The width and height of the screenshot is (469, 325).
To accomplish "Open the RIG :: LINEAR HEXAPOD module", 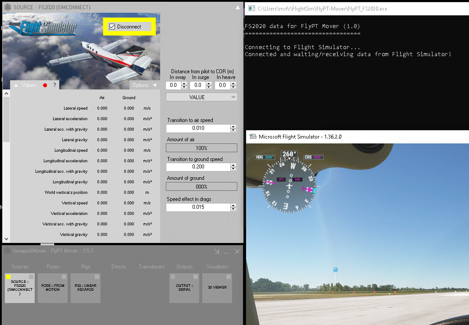I will [x=85, y=288].
